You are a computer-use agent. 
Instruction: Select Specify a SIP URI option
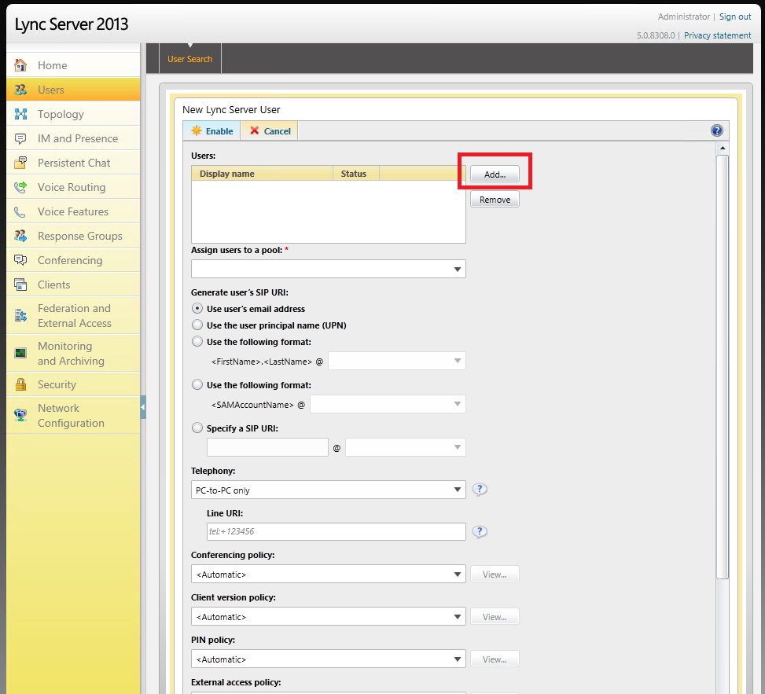click(x=197, y=428)
